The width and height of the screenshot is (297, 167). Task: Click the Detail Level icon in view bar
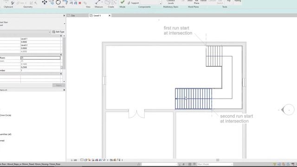click(x=82, y=160)
